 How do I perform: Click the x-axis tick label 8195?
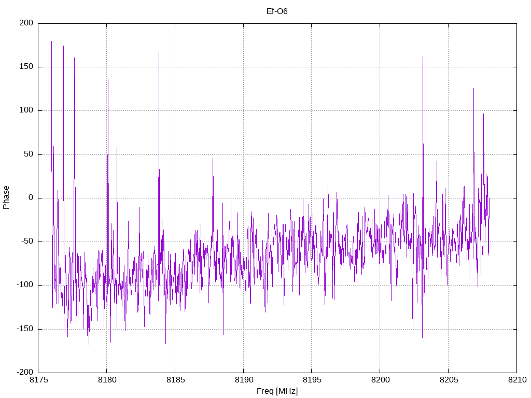pos(312,380)
